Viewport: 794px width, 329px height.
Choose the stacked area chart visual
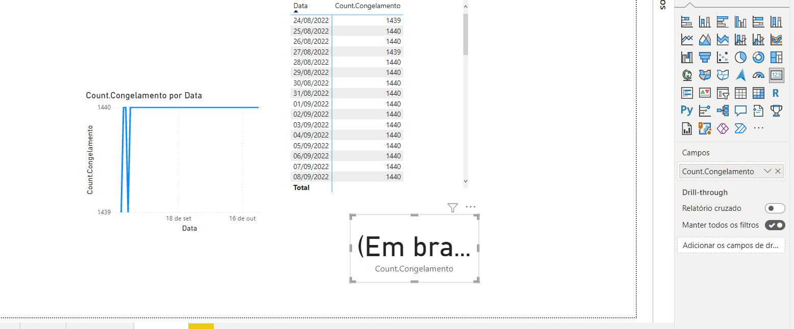tap(723, 40)
